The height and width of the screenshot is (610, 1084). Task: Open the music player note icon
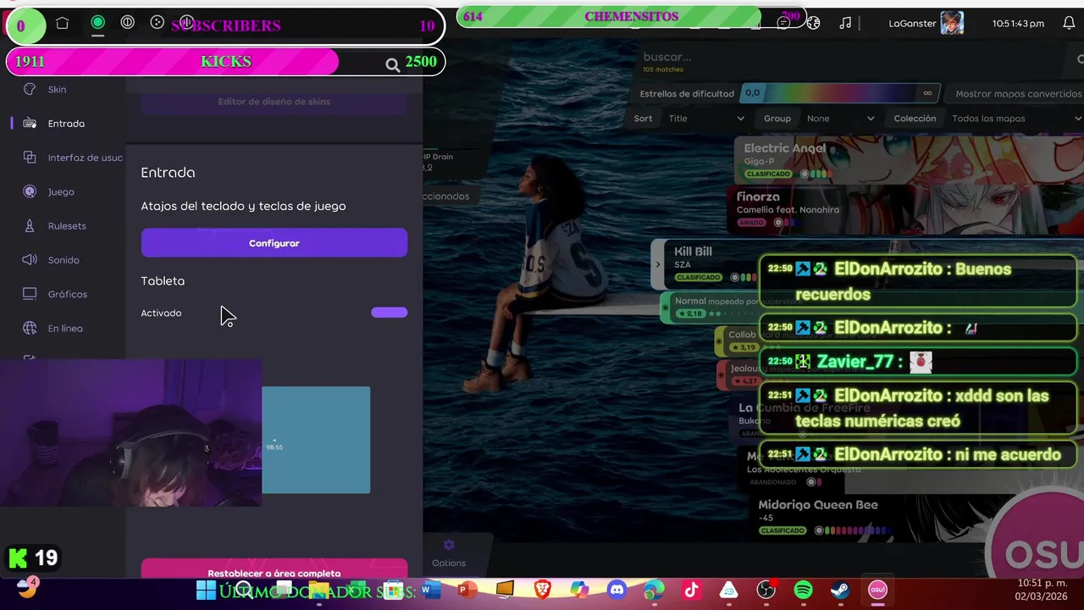coord(844,23)
